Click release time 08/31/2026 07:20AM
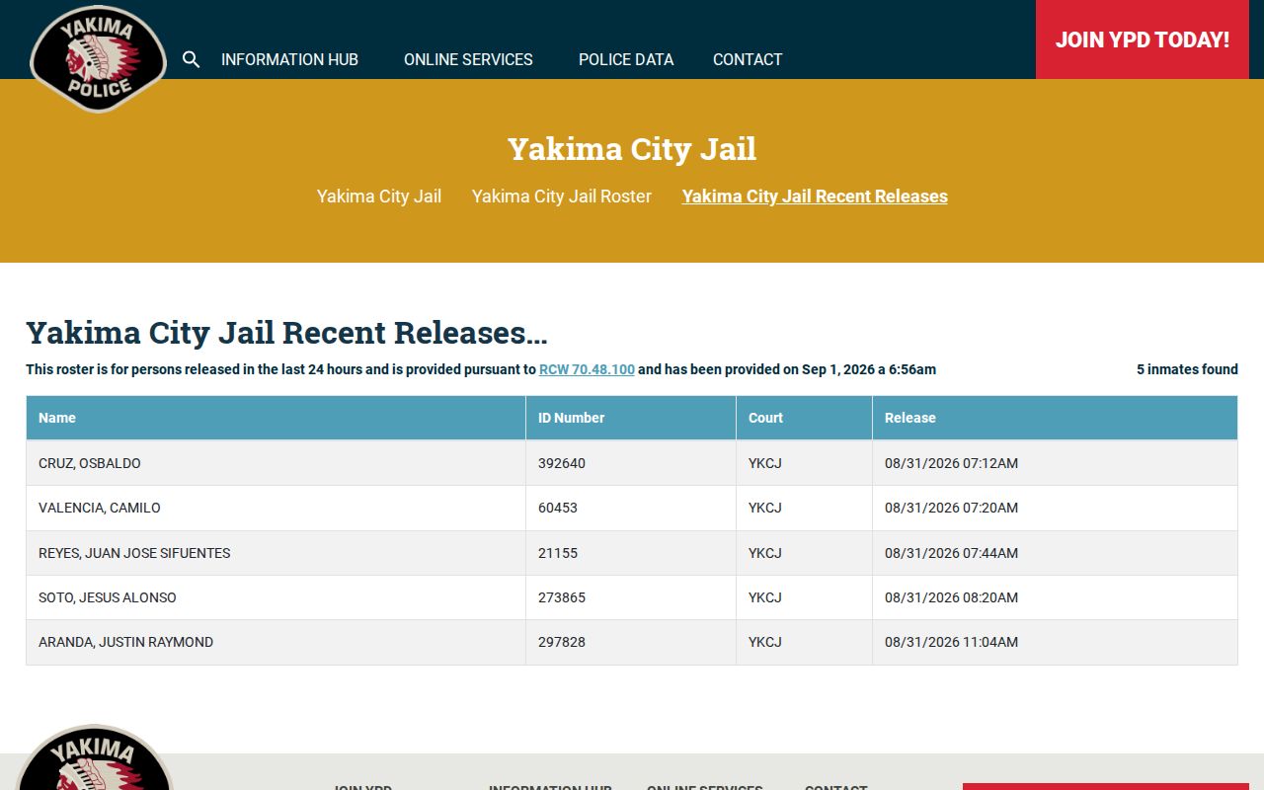 [951, 508]
